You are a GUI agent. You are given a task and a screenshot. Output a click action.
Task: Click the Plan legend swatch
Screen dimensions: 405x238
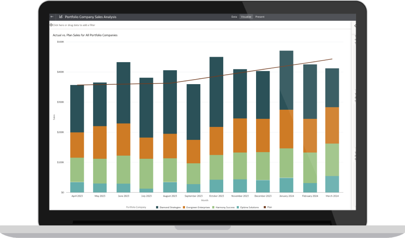pyautogui.click(x=265, y=207)
